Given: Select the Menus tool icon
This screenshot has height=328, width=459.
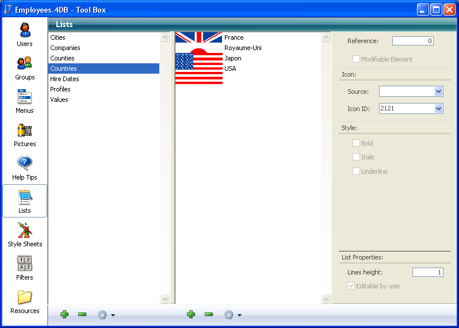Looking at the screenshot, I should [25, 100].
